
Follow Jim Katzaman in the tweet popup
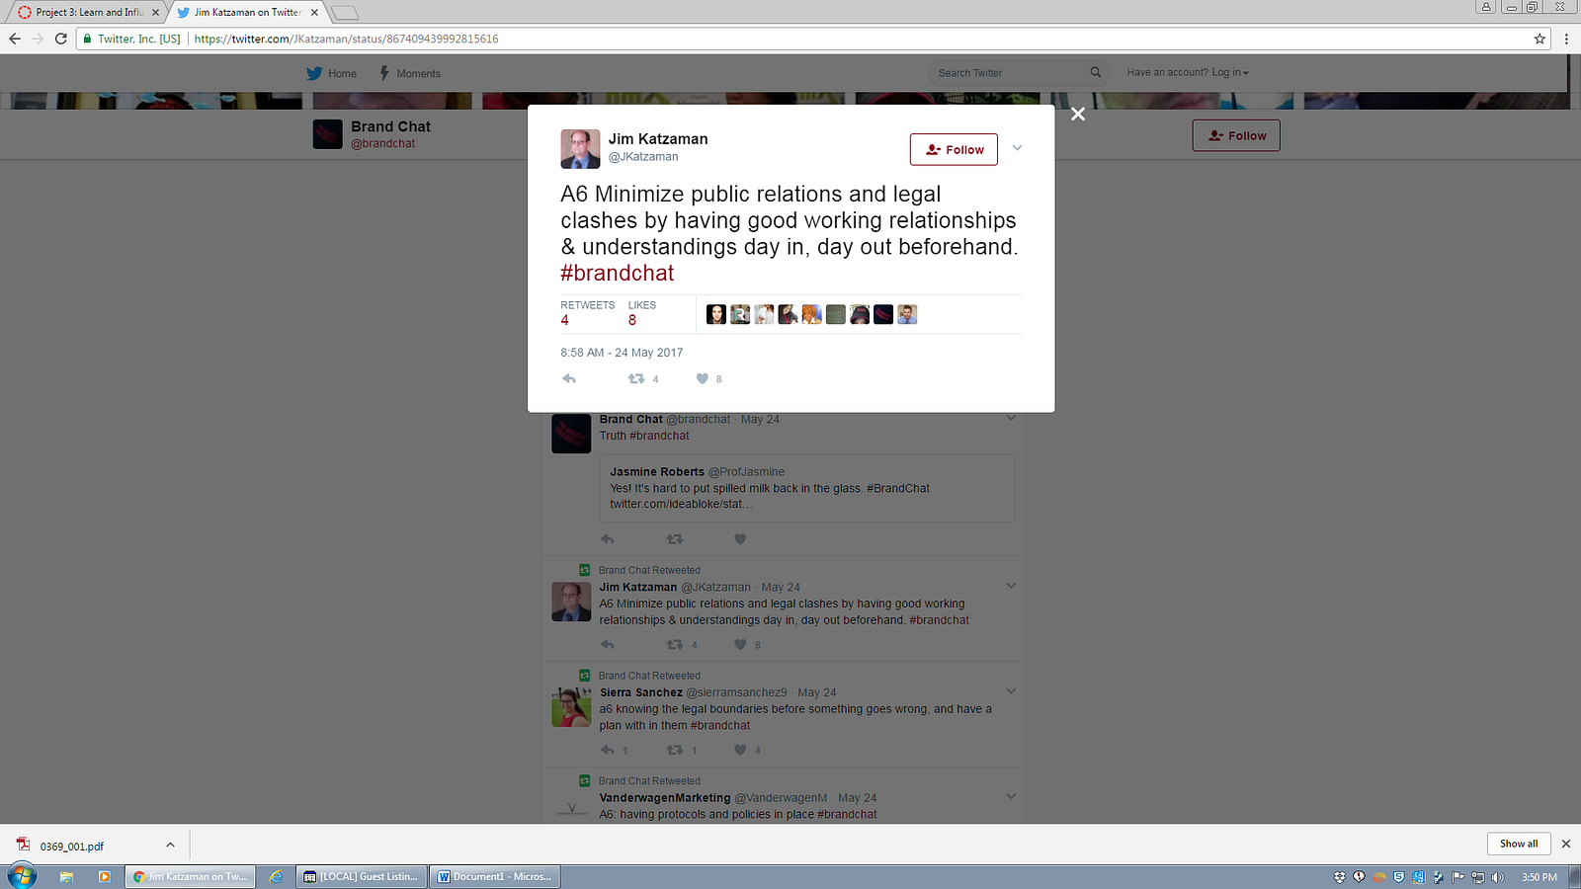(x=954, y=149)
